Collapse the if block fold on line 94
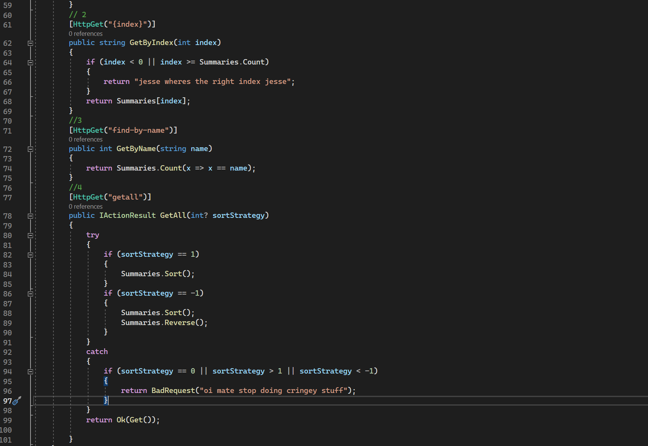The width and height of the screenshot is (648, 446). coord(30,371)
